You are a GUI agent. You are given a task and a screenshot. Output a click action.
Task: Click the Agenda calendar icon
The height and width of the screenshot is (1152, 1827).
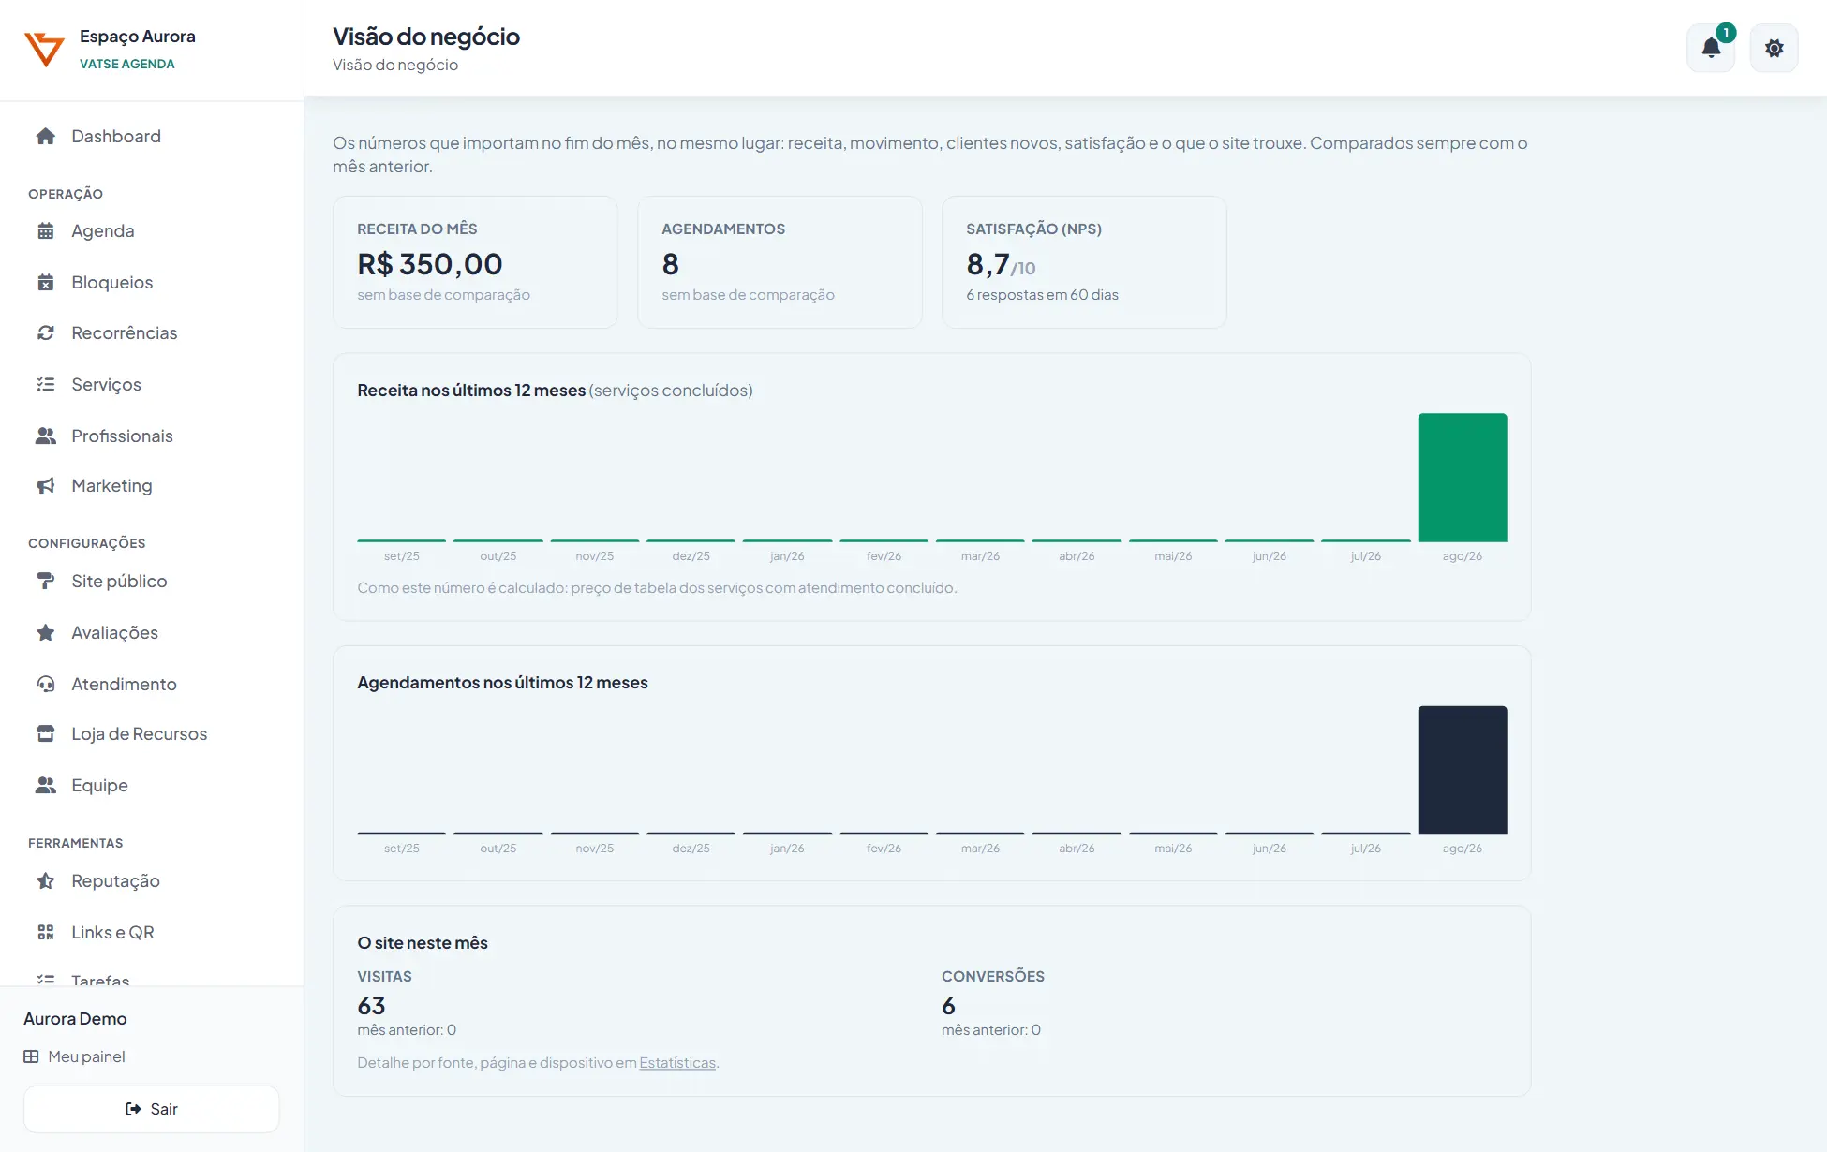pos(45,230)
